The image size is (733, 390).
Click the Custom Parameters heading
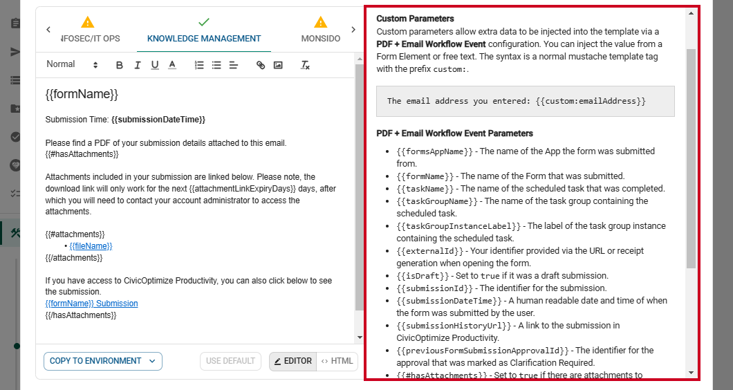[415, 19]
